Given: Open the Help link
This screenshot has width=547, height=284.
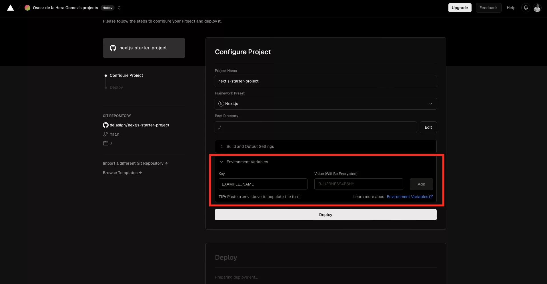Looking at the screenshot, I should [511, 8].
